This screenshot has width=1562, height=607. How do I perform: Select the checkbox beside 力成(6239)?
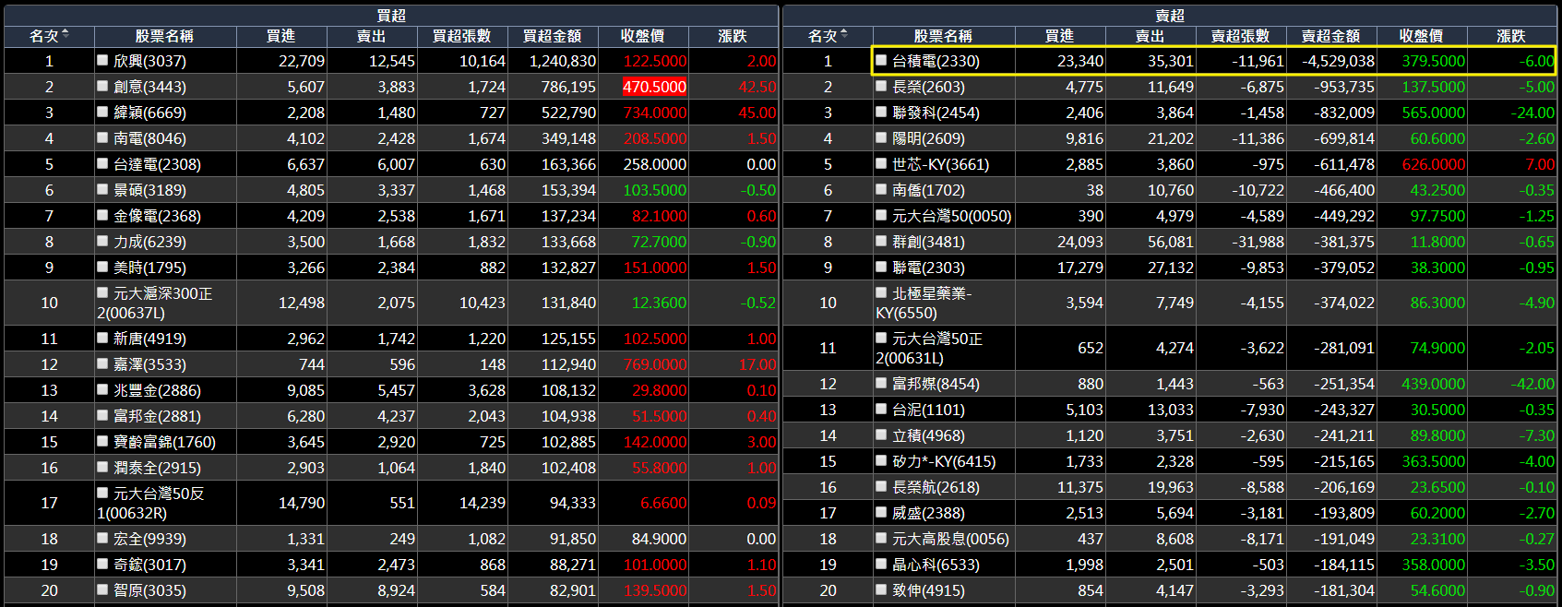click(103, 241)
